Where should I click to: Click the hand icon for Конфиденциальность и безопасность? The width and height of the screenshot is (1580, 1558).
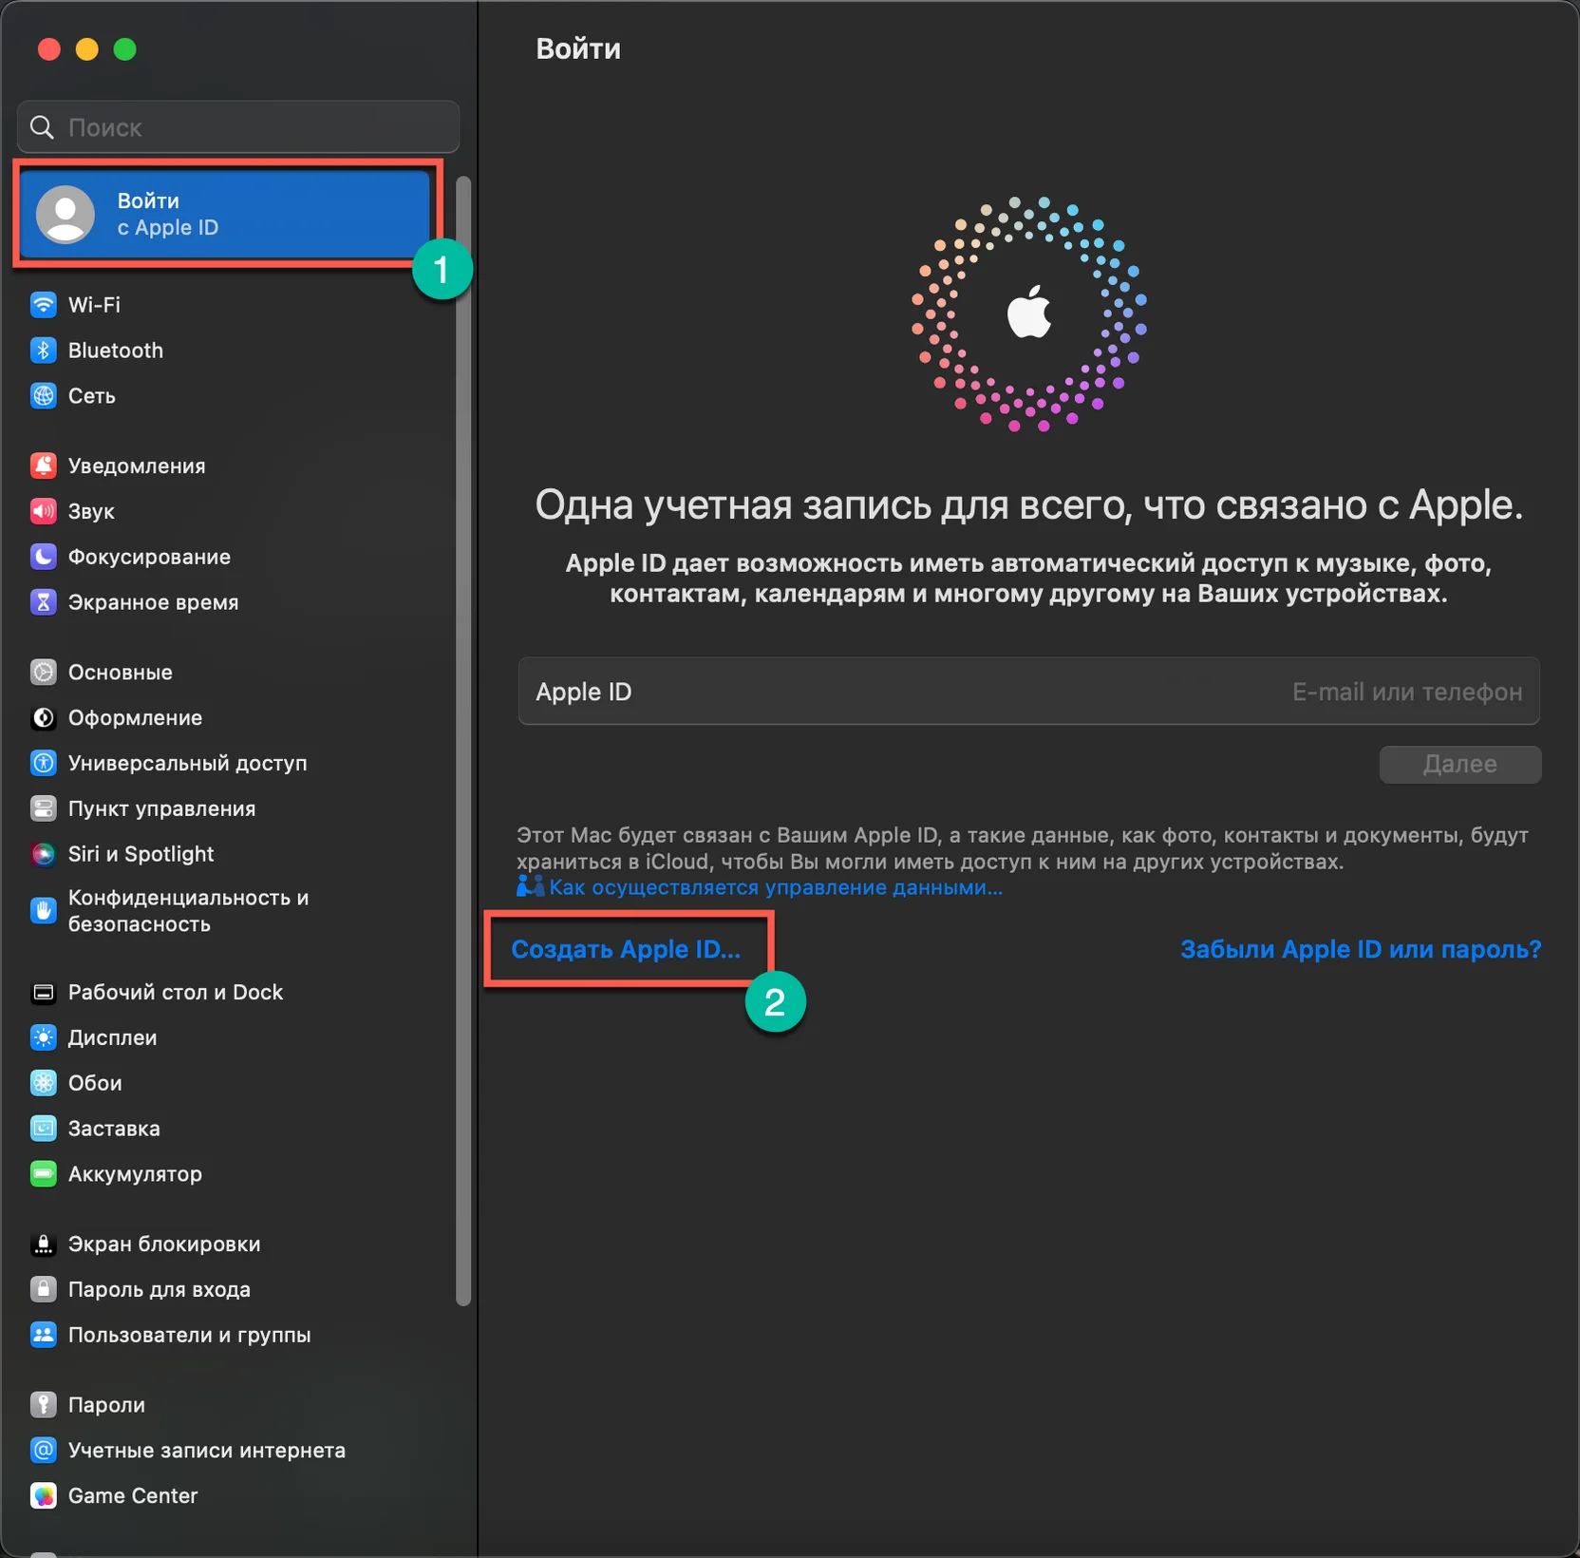44,911
